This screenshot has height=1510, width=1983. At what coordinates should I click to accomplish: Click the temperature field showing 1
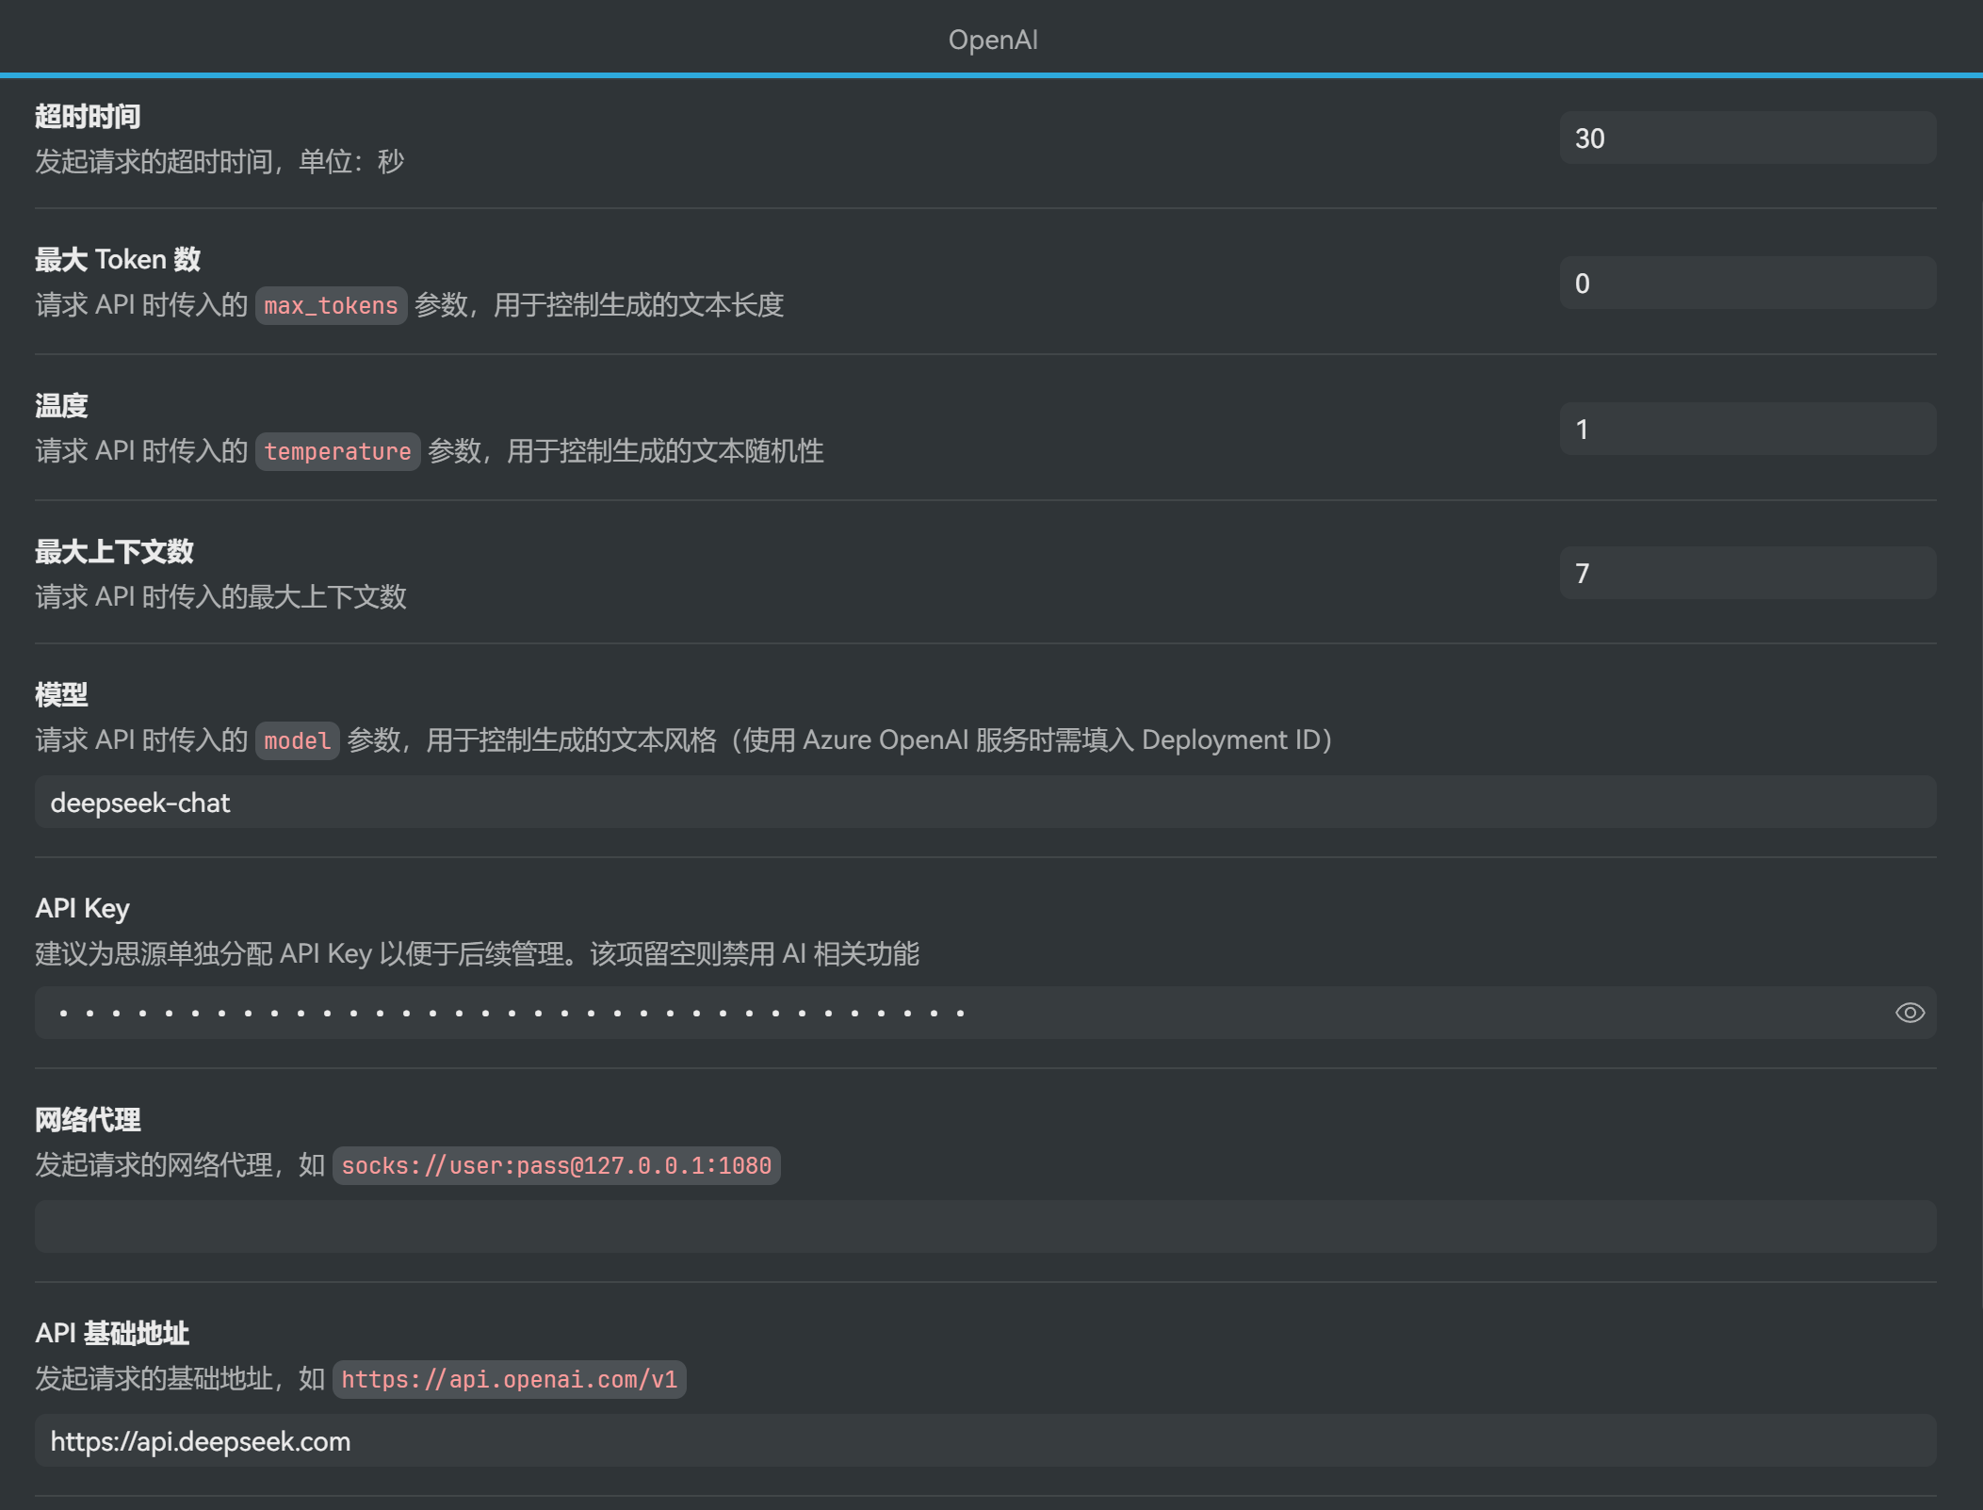[x=1747, y=430]
